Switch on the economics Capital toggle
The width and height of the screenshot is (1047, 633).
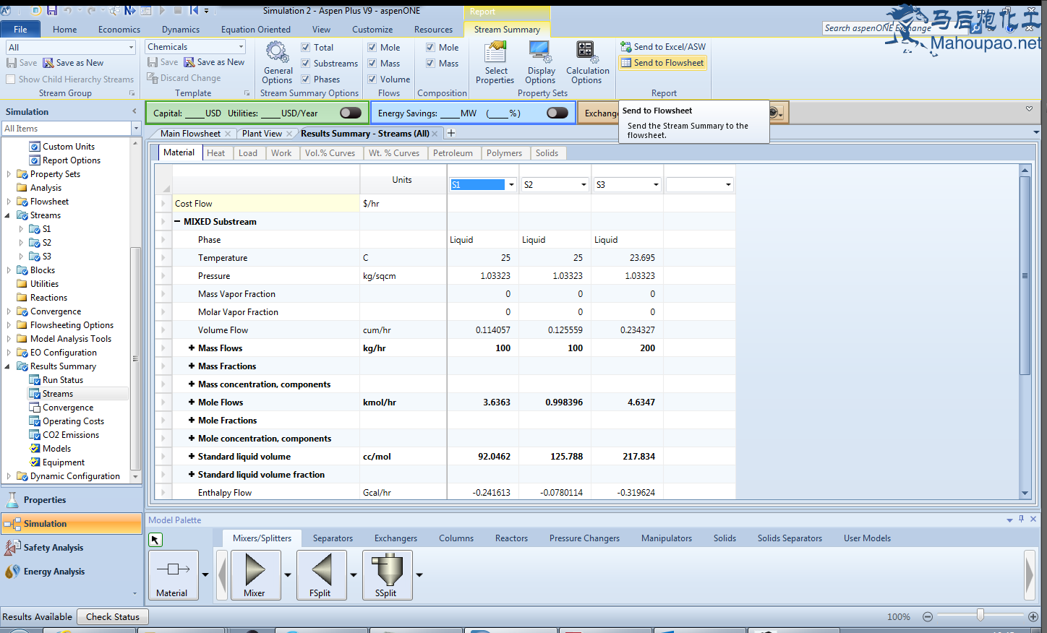(351, 113)
